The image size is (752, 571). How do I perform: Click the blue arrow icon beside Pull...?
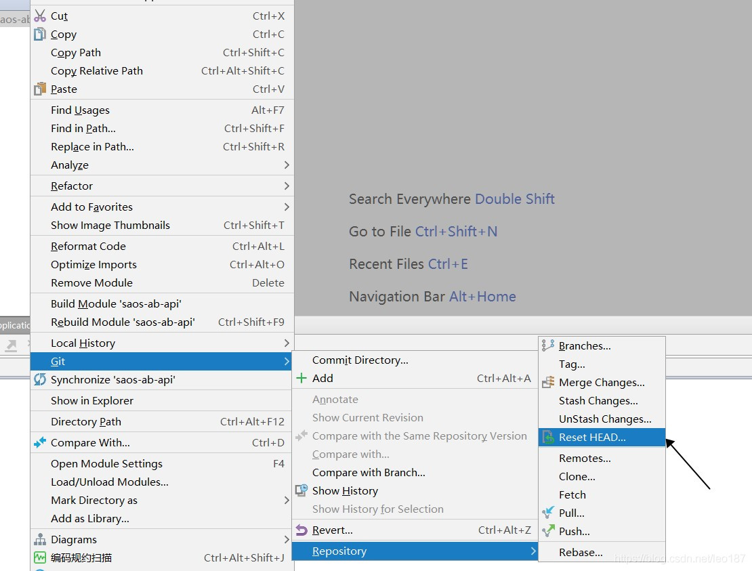(x=548, y=513)
